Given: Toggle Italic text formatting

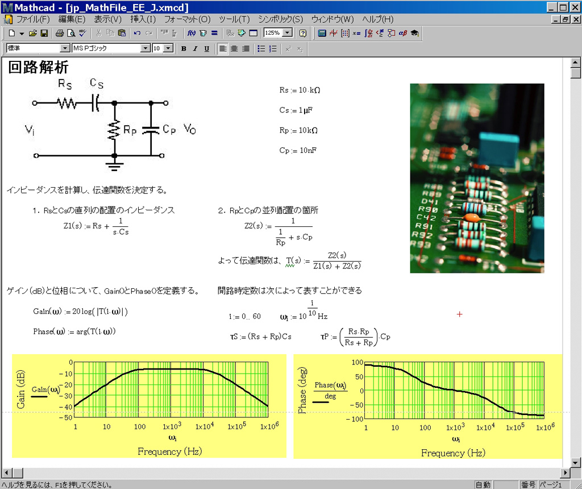Looking at the screenshot, I should [195, 49].
